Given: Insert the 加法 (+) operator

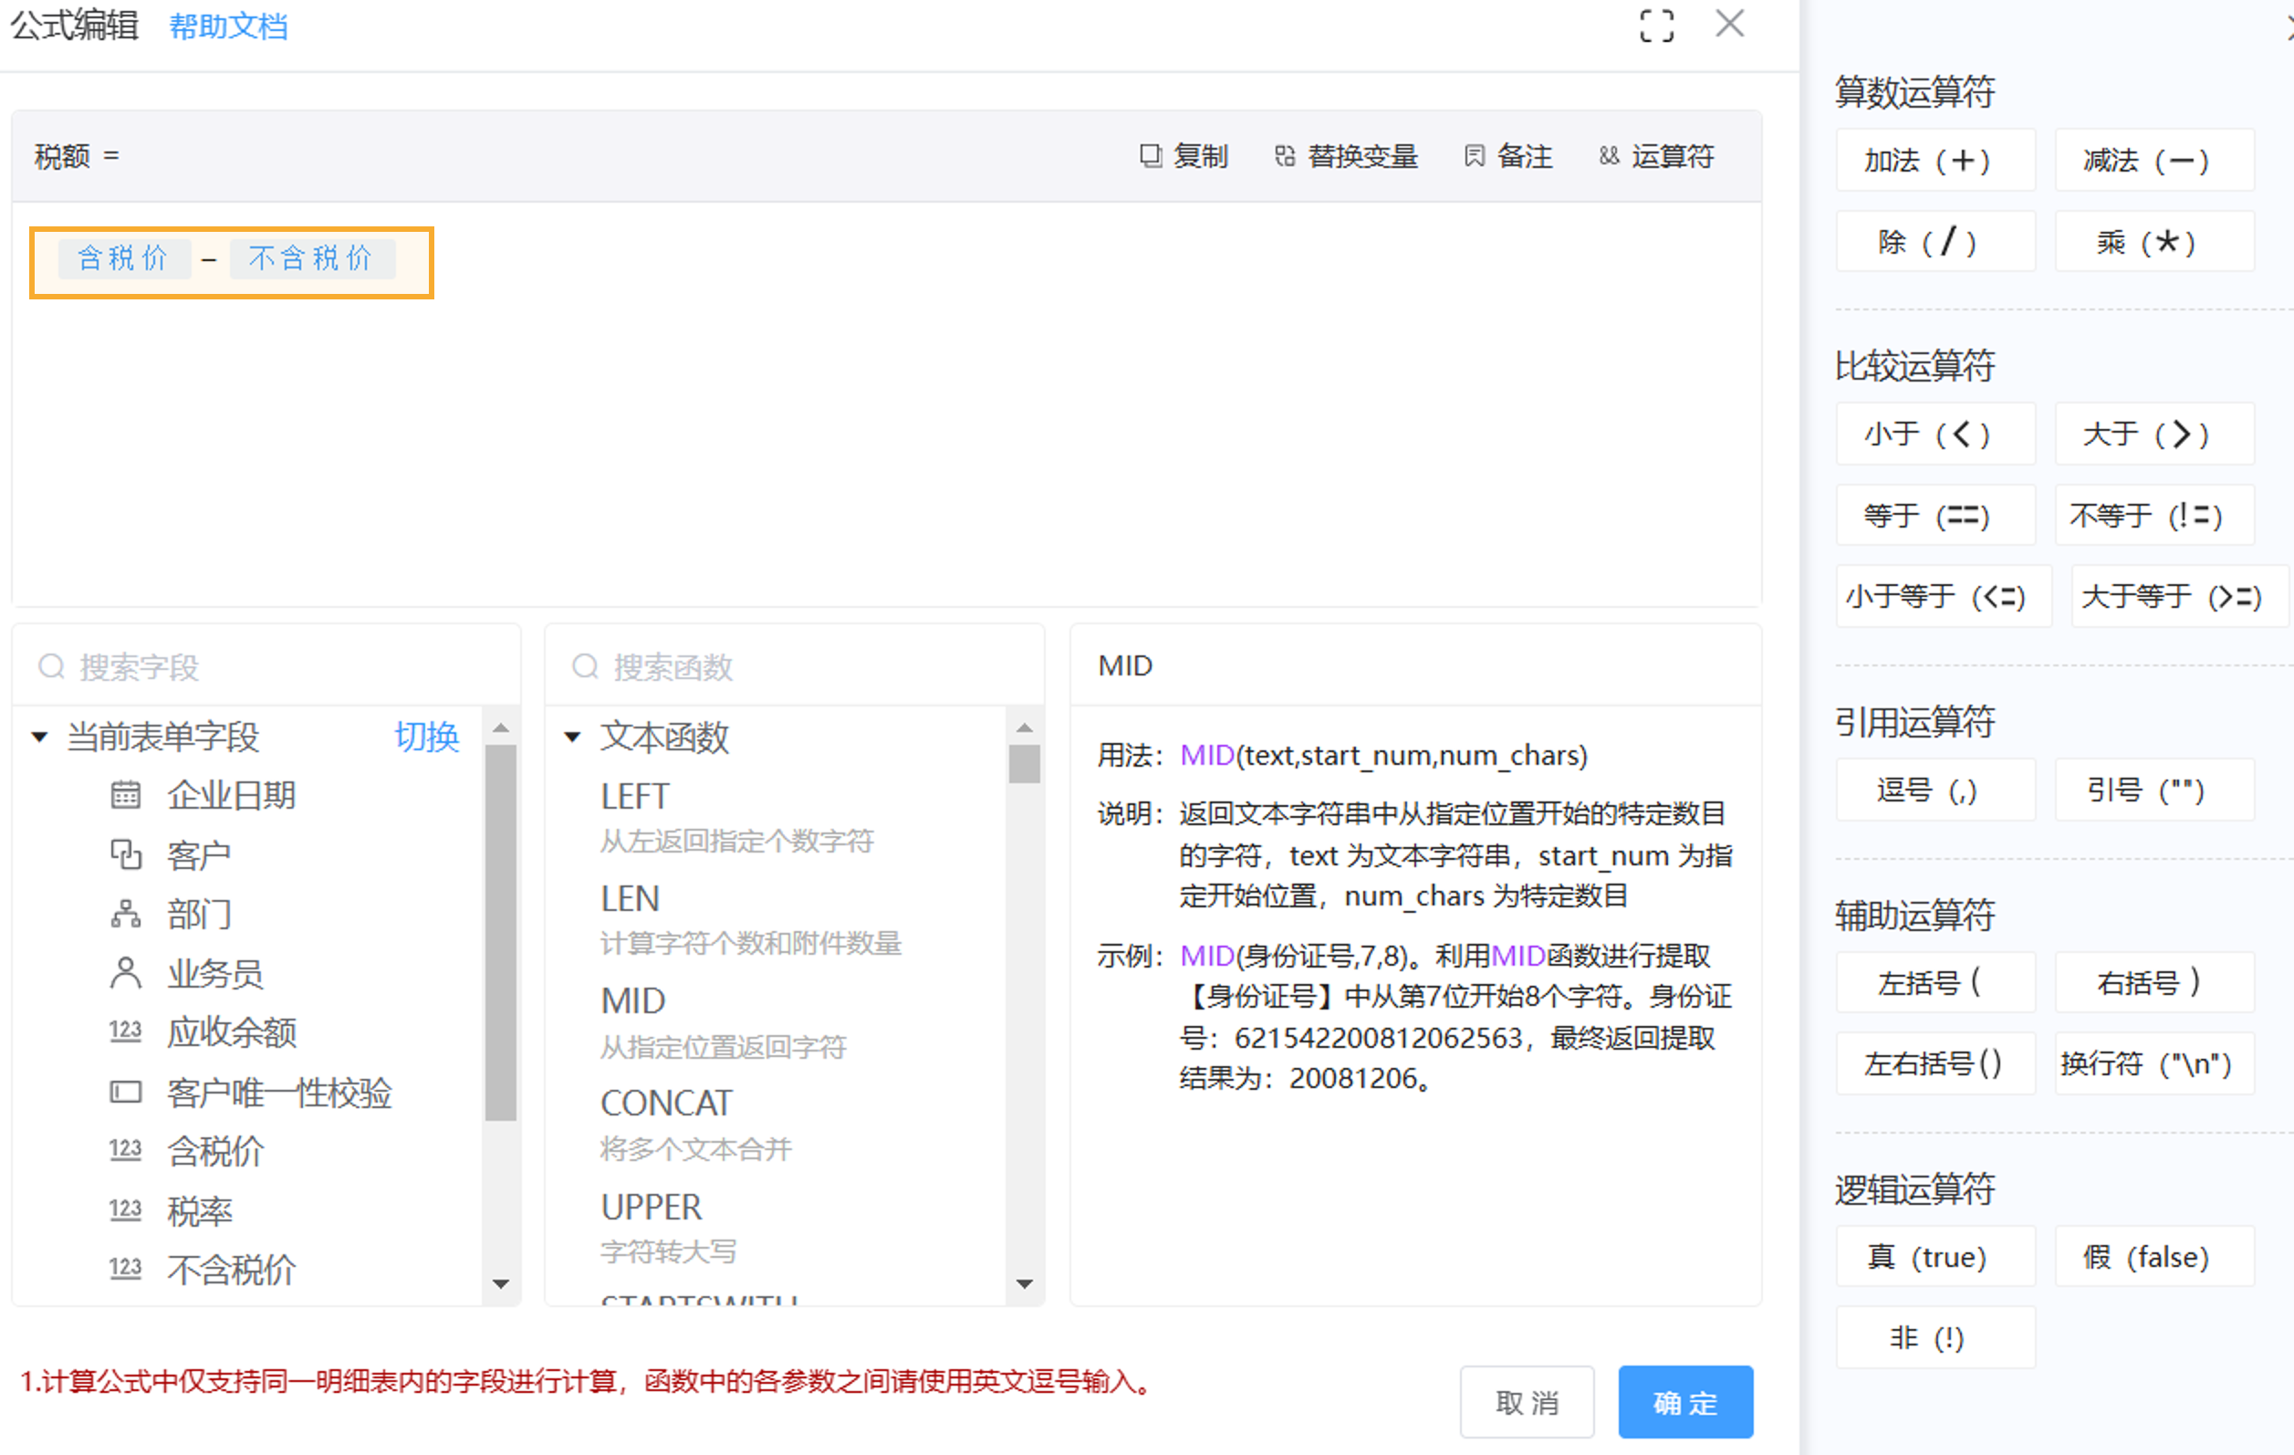Looking at the screenshot, I should click(x=1935, y=160).
